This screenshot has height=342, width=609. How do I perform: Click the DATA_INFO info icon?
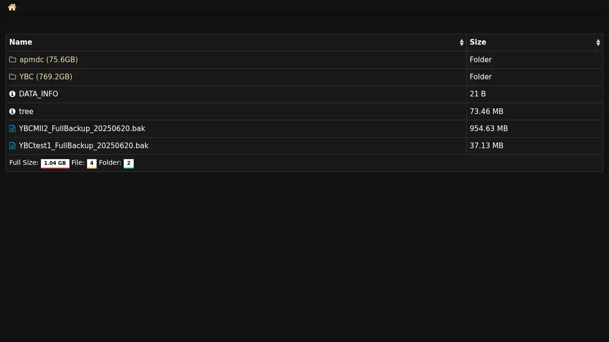coord(12,94)
